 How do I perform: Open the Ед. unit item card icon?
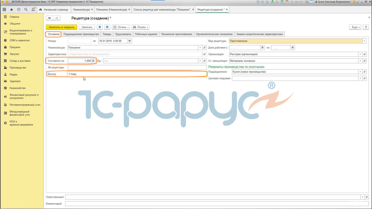[x=204, y=61]
